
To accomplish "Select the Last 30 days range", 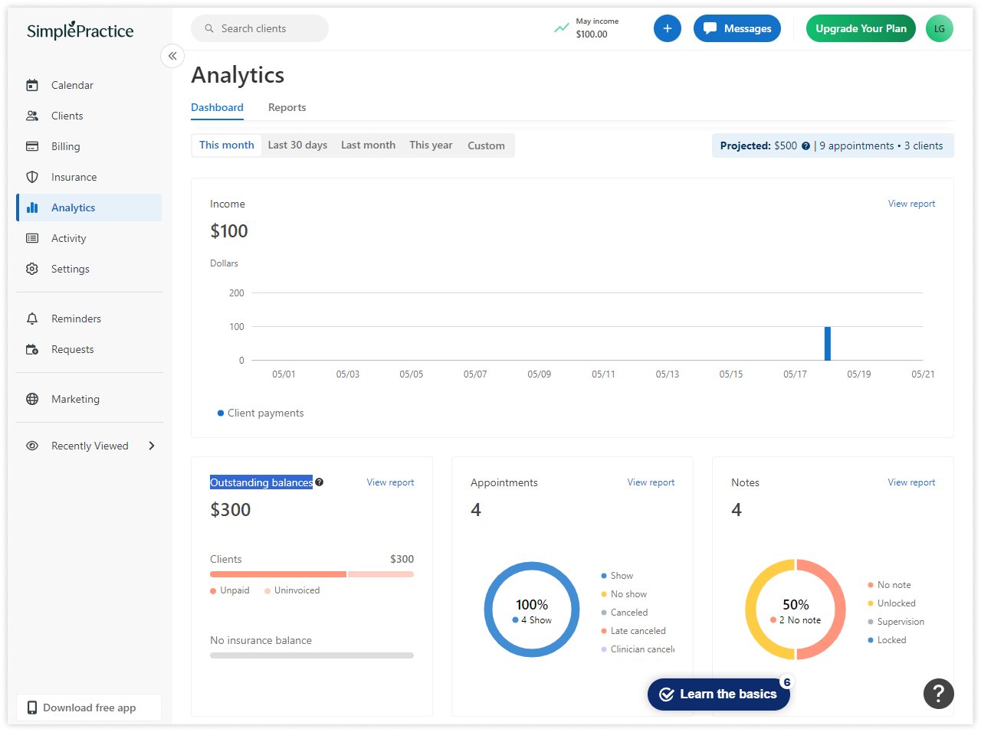I will pyautogui.click(x=297, y=145).
